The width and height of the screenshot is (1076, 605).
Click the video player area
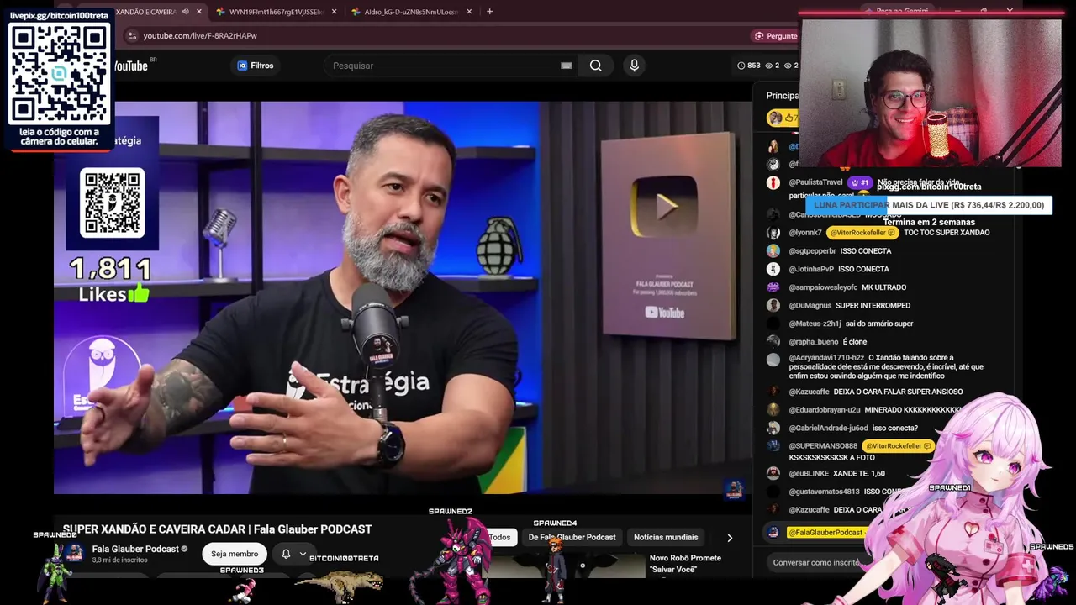pos(403,297)
